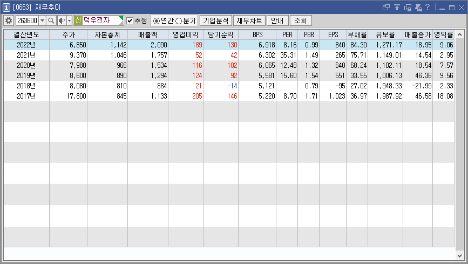Click the scrollbar up arrow

(459, 34)
